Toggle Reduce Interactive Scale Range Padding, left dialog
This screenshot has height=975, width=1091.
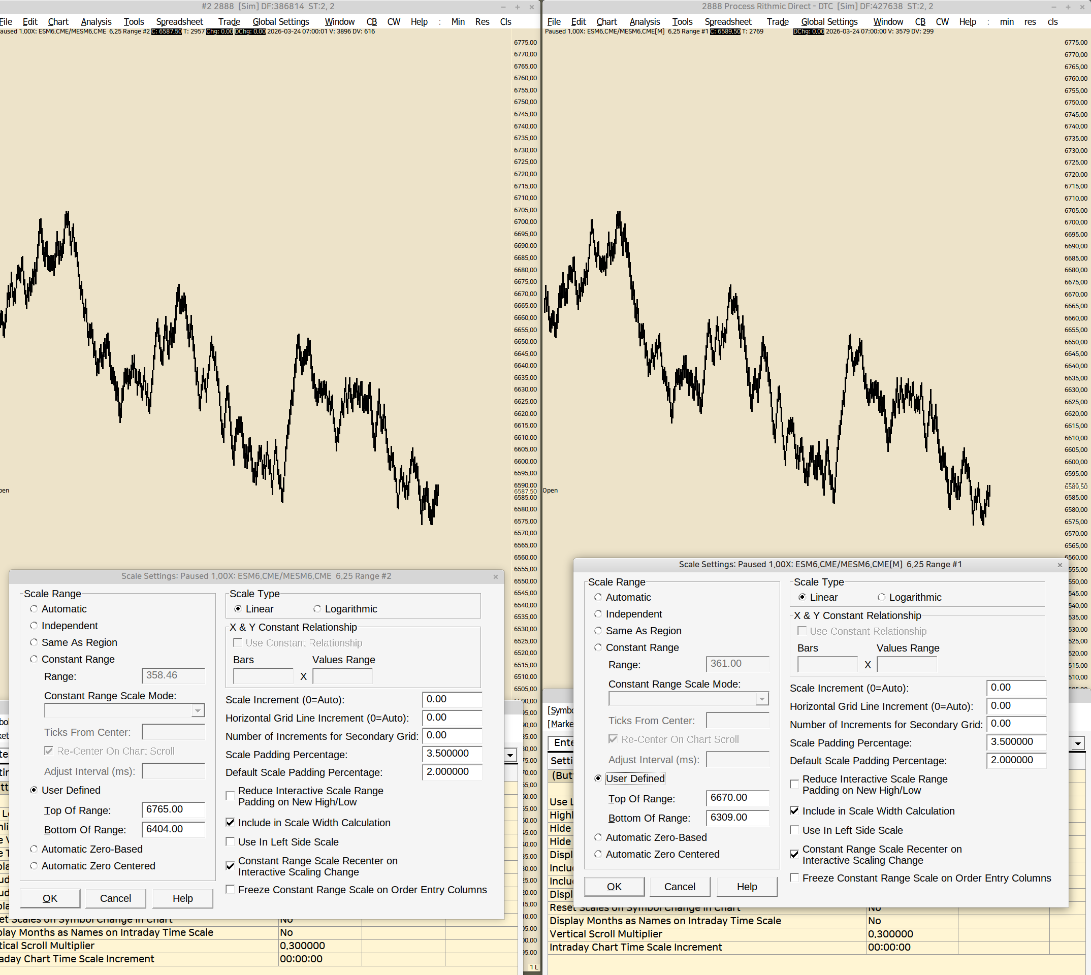coord(230,796)
